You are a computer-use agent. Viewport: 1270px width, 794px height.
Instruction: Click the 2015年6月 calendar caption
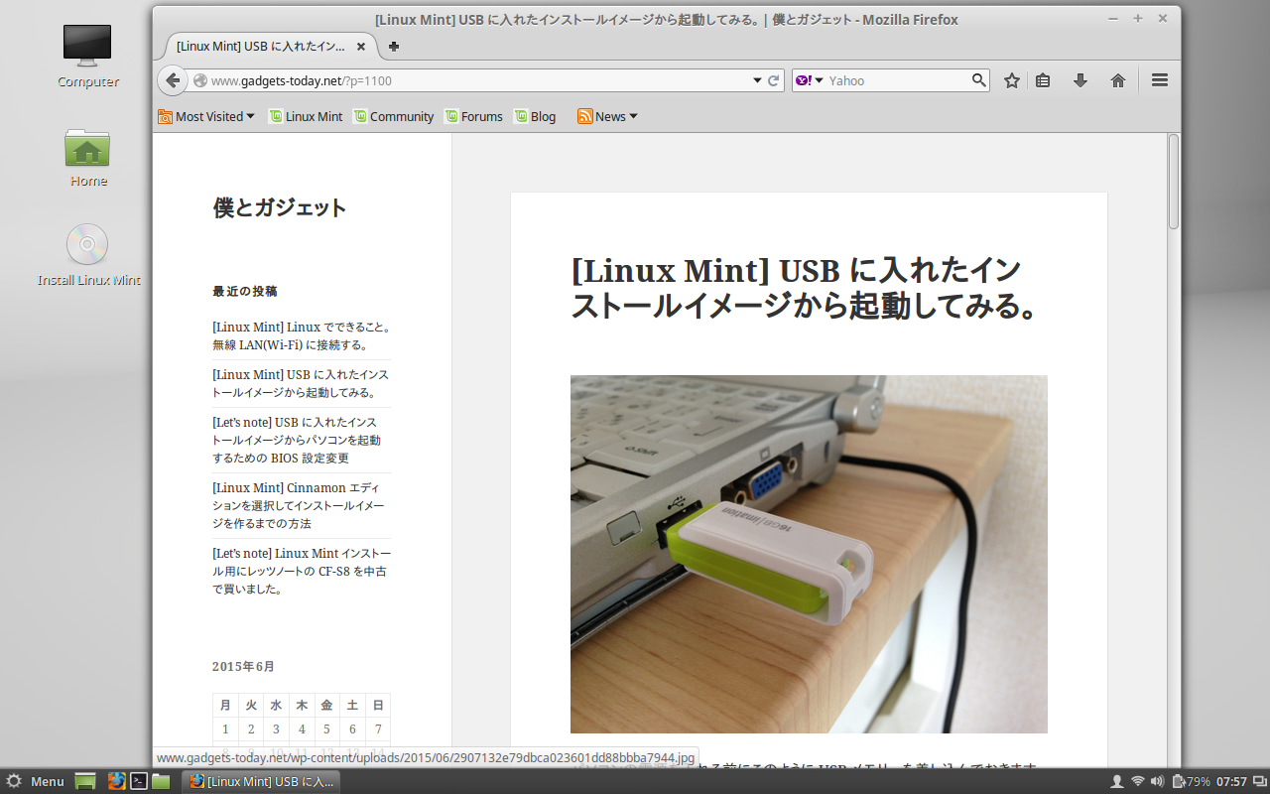243,666
